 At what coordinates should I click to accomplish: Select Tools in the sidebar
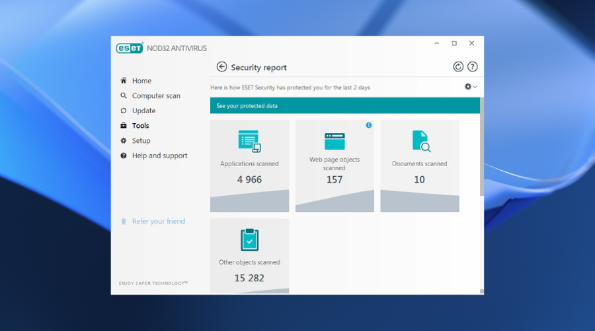coord(140,125)
